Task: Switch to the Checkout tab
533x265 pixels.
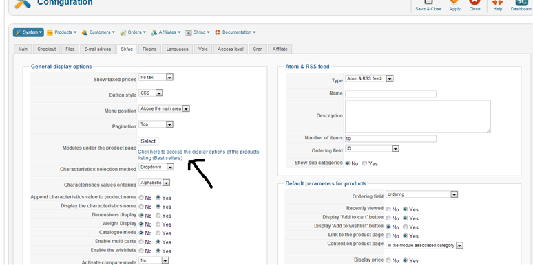Action: point(47,49)
